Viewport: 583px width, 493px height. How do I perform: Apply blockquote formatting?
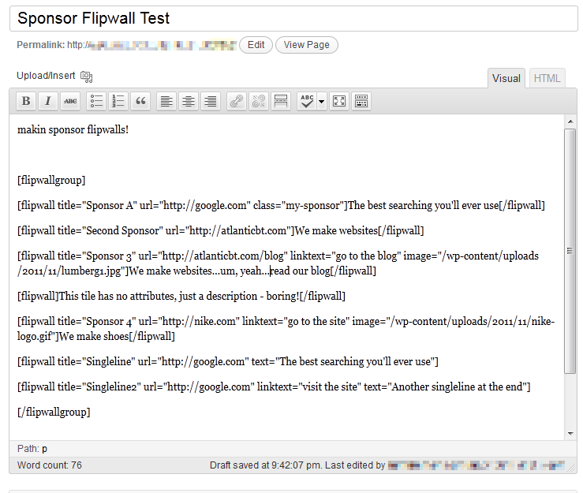140,101
